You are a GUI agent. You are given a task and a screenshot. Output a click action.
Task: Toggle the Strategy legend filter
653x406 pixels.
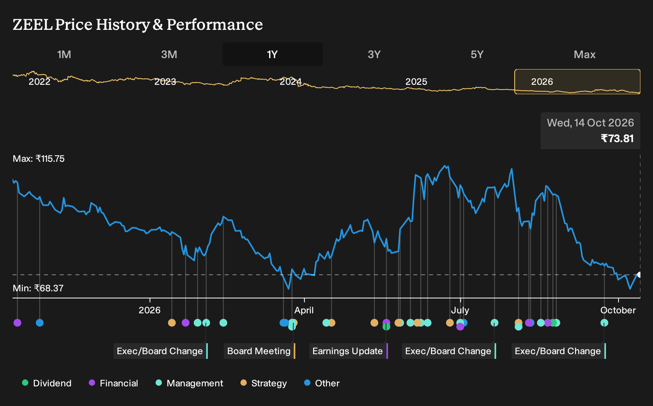pyautogui.click(x=264, y=383)
